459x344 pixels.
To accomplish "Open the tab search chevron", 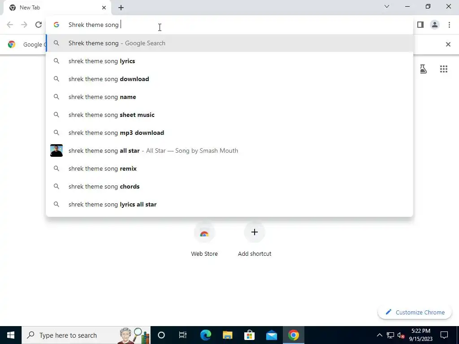I will [387, 6].
